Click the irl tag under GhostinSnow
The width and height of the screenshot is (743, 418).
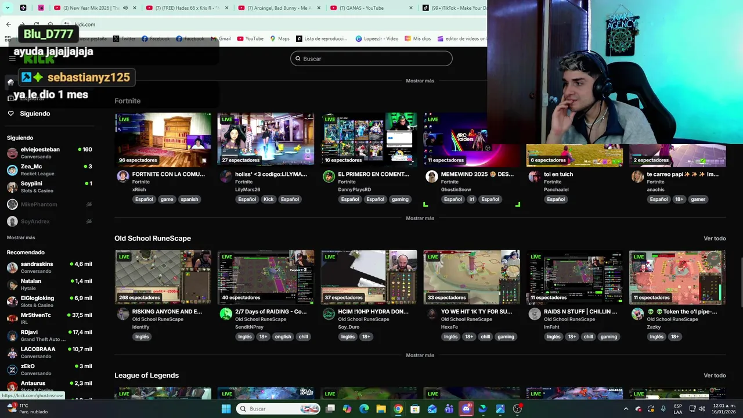(471, 199)
